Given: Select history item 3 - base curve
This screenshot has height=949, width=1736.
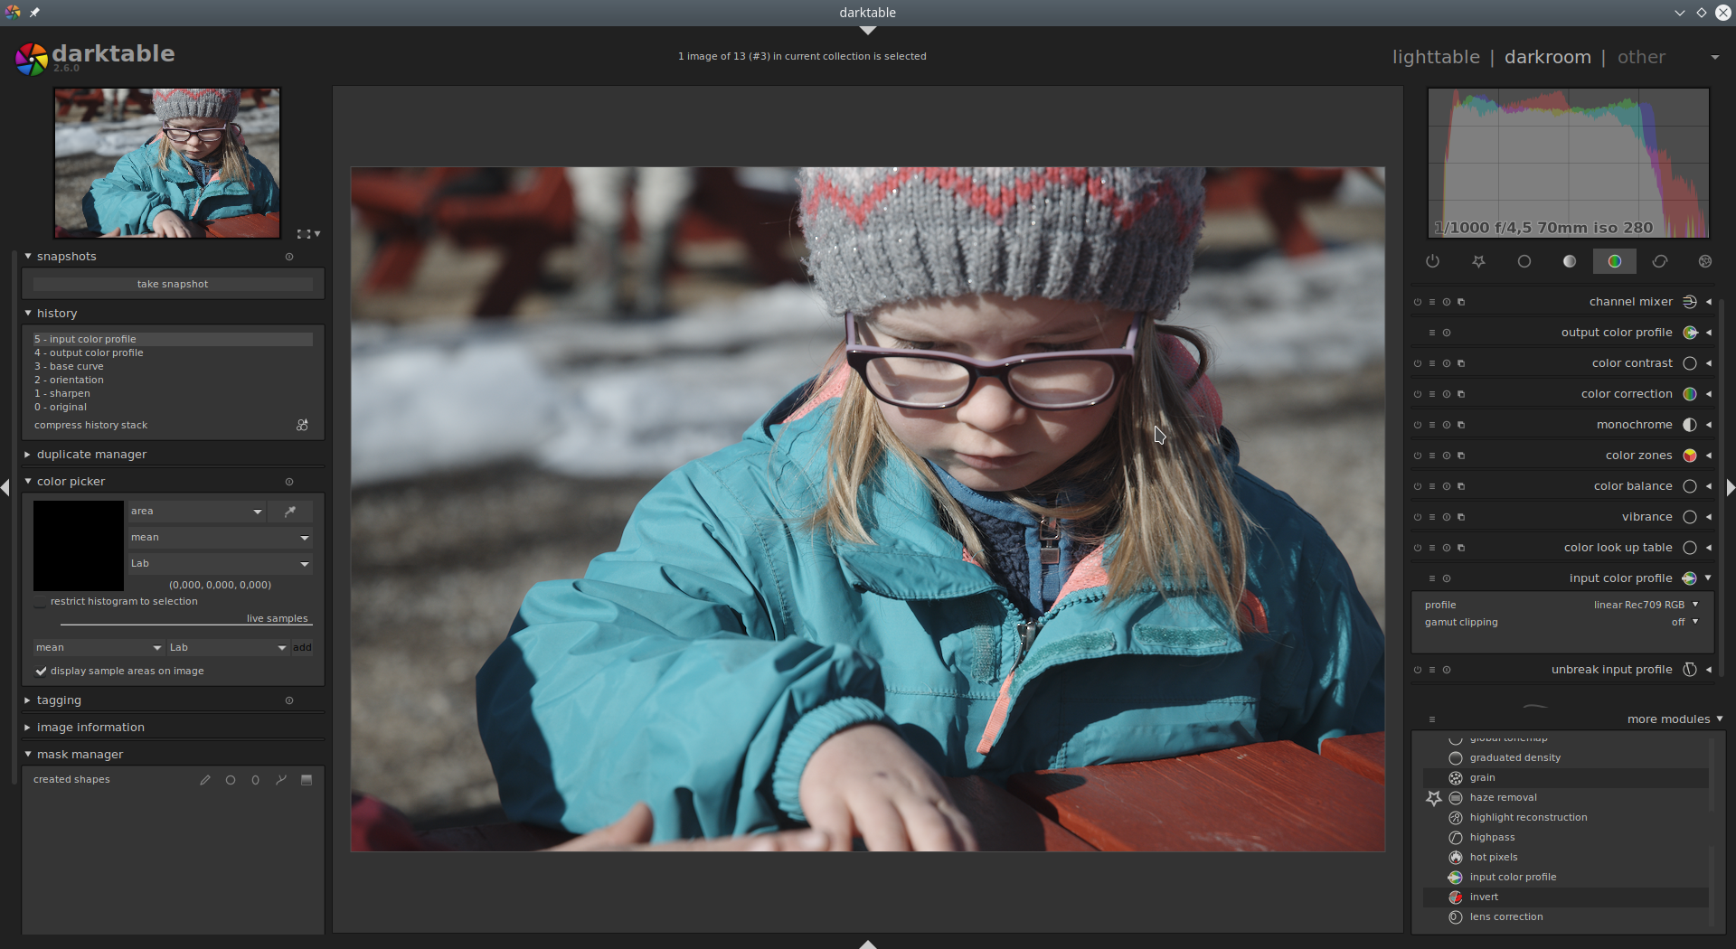Looking at the screenshot, I should pos(173,367).
